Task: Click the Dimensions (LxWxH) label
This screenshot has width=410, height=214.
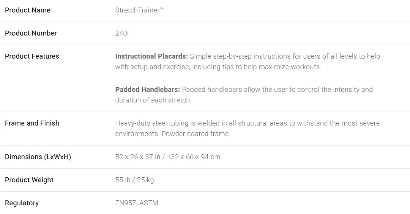Action: [x=38, y=157]
